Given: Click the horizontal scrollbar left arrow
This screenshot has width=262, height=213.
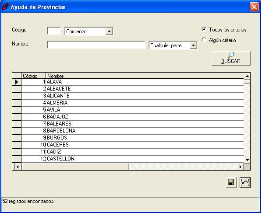Looking at the screenshot, I should pos(18,167).
